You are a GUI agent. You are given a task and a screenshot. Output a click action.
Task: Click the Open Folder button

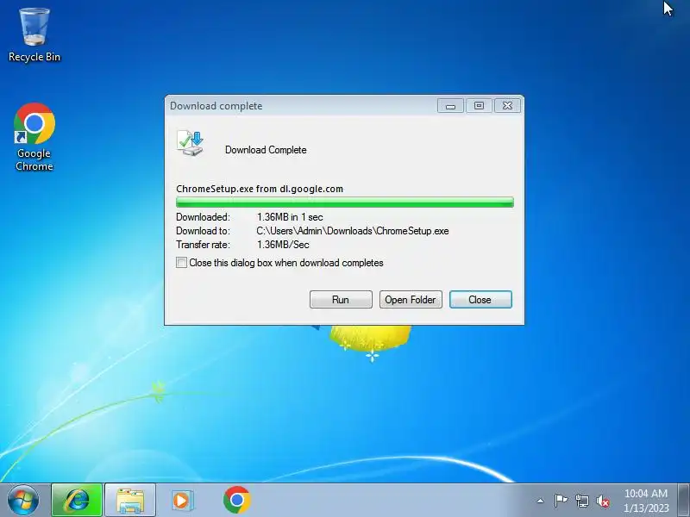point(411,299)
